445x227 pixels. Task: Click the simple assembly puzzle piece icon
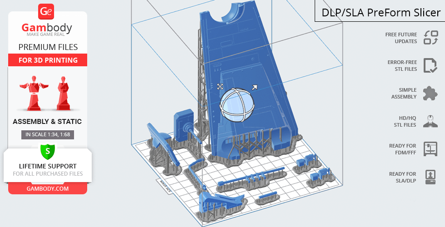tap(430, 94)
